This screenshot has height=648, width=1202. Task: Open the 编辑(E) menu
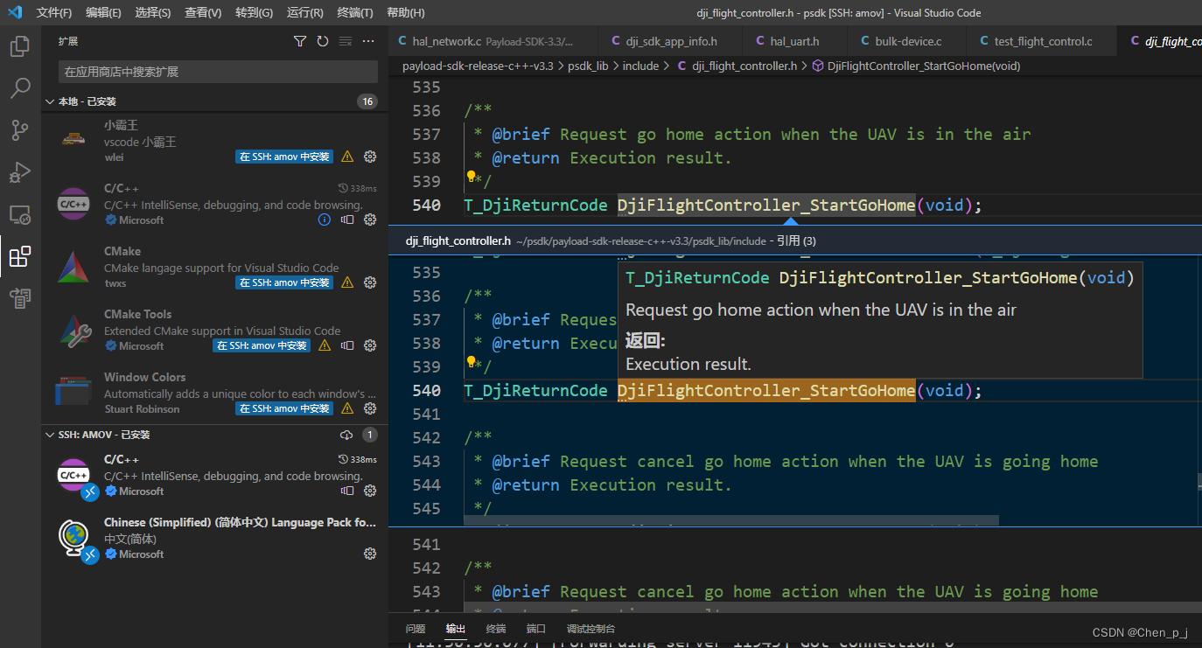pyautogui.click(x=104, y=12)
